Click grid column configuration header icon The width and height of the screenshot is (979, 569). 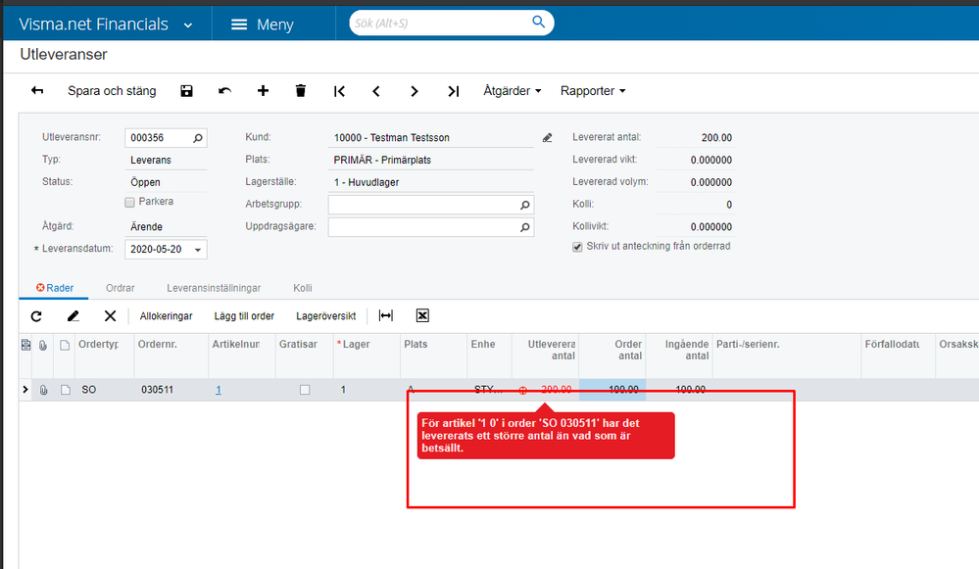25,345
